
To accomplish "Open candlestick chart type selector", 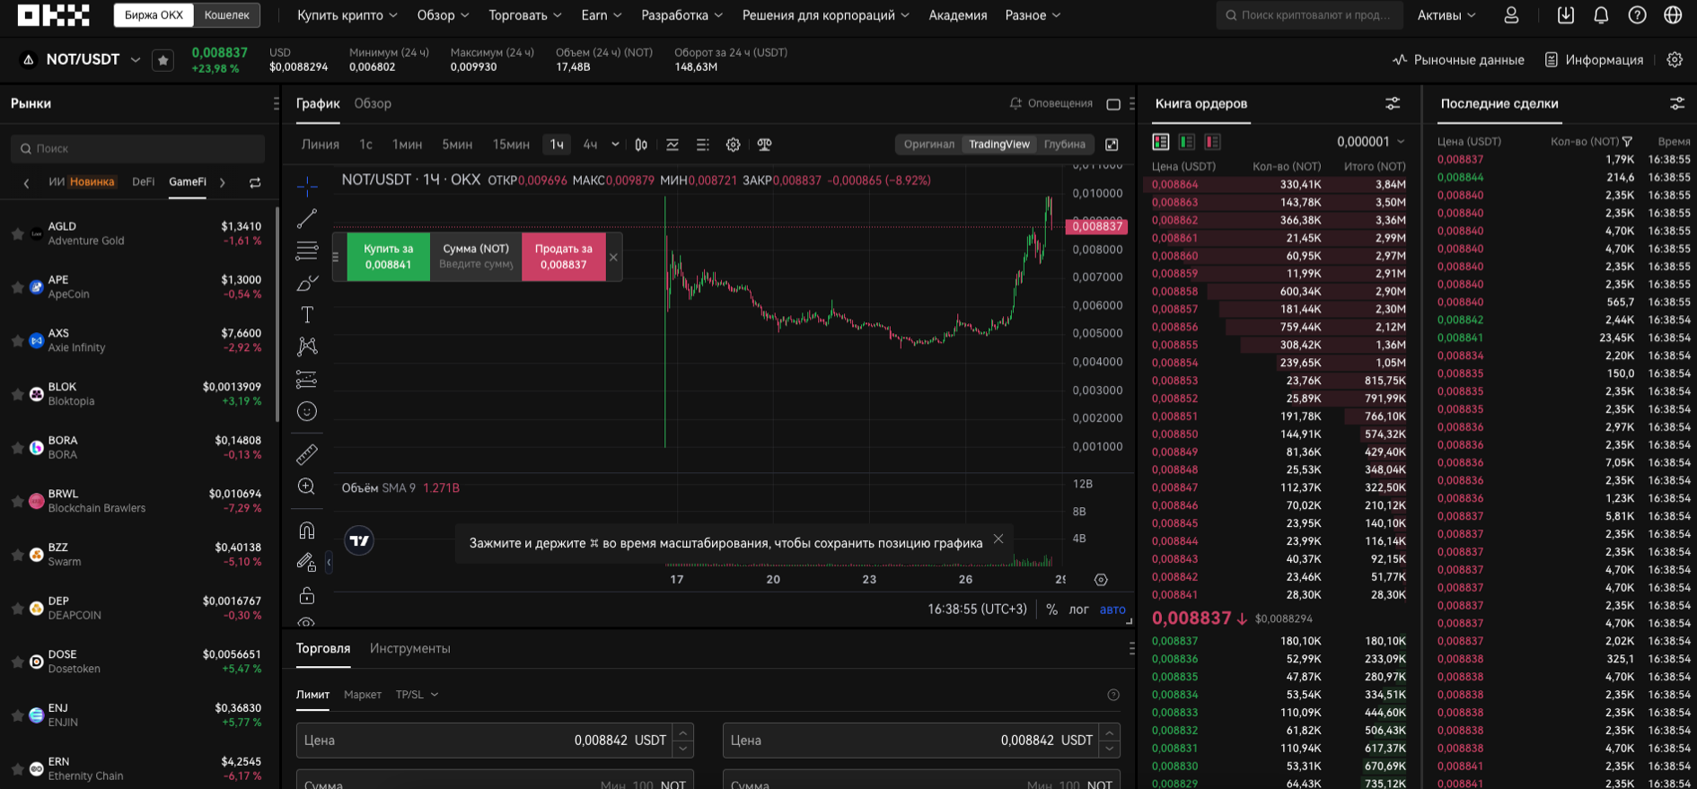I will point(641,145).
